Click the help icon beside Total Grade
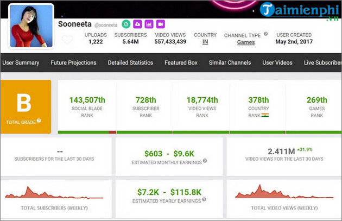This screenshot has height=221, width=342. (39, 121)
